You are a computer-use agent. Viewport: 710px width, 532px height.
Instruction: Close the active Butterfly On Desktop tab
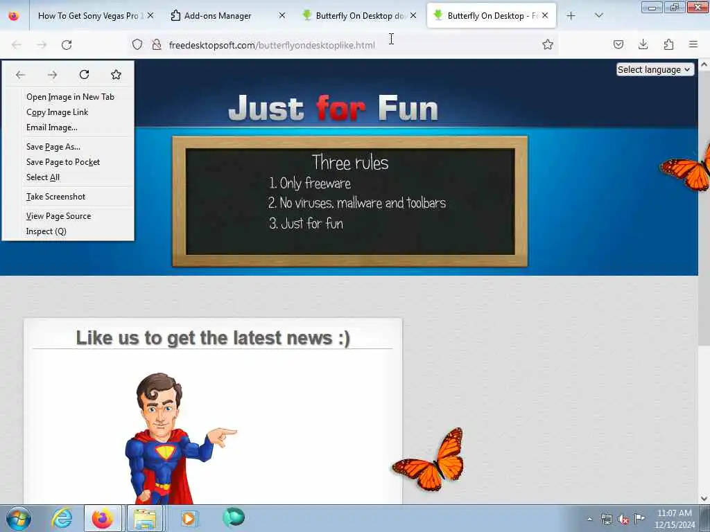click(x=545, y=16)
